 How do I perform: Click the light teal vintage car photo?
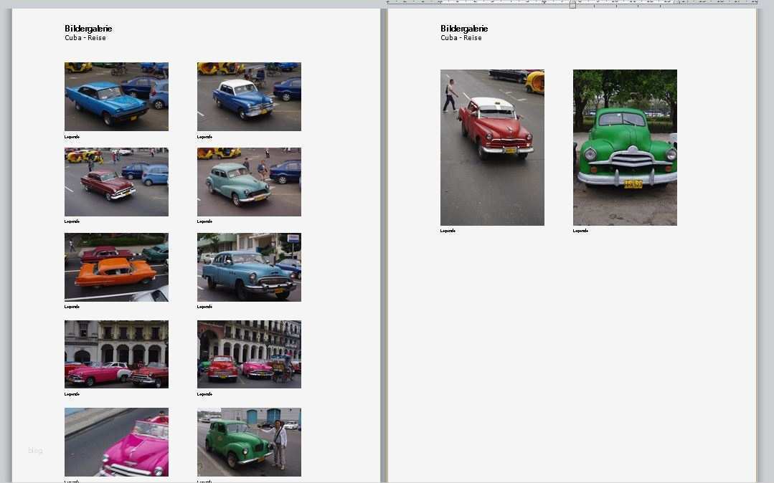249,182
